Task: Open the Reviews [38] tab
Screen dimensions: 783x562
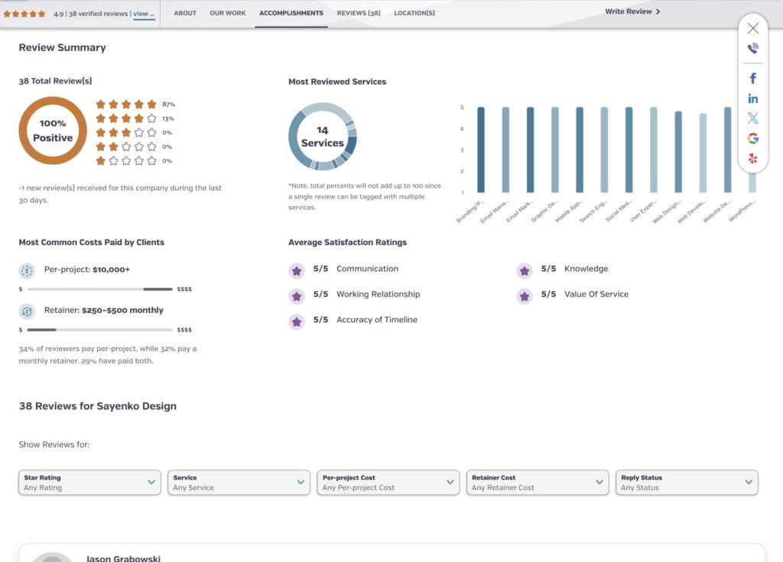Action: point(359,13)
